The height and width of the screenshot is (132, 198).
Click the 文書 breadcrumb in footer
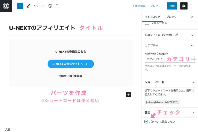tap(8, 130)
